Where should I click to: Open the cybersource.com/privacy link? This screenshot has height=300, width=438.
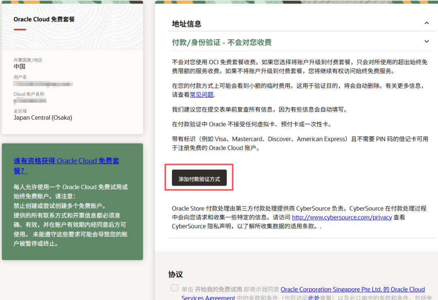[x=341, y=217]
